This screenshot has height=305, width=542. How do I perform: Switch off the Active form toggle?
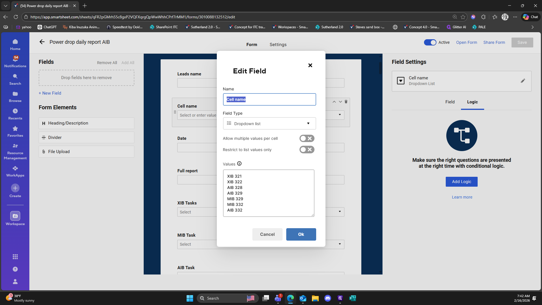pyautogui.click(x=430, y=42)
